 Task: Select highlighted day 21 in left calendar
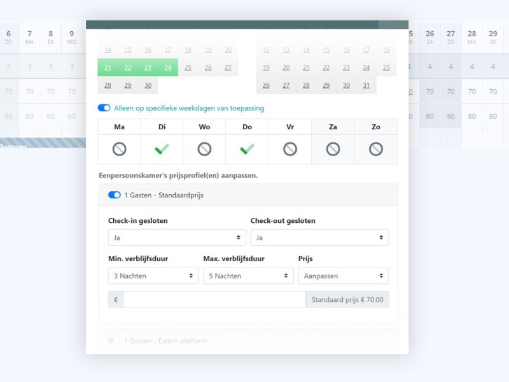click(x=108, y=67)
